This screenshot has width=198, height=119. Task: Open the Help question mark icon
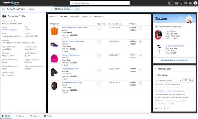(x=181, y=3)
